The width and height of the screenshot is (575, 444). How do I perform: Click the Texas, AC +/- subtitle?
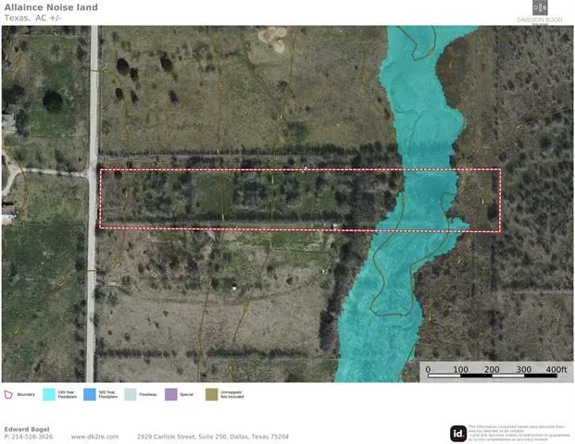(x=33, y=18)
